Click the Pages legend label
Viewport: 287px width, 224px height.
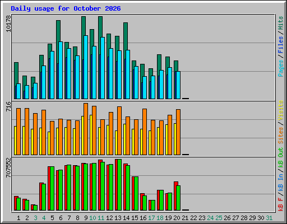click(280, 68)
